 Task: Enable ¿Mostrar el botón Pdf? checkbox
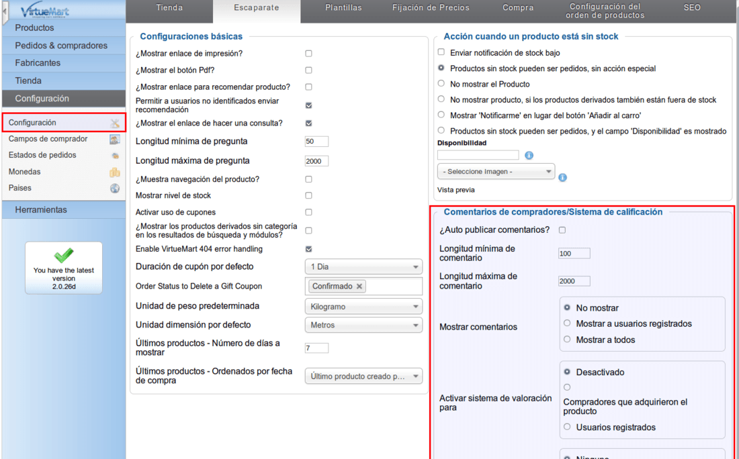[x=309, y=70]
